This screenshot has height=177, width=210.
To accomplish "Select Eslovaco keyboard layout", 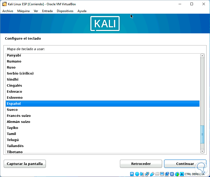I will [103, 92].
